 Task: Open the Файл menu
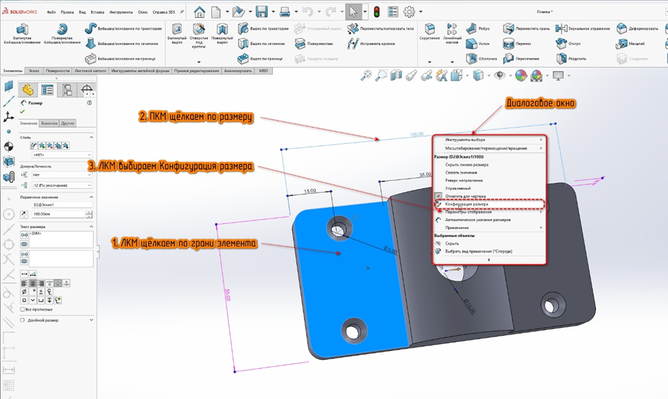[51, 12]
